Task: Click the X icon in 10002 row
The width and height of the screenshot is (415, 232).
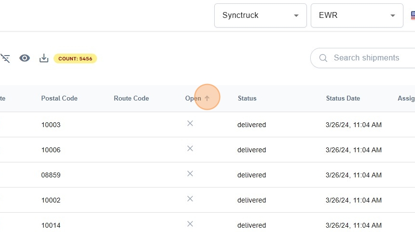Action: pos(190,199)
